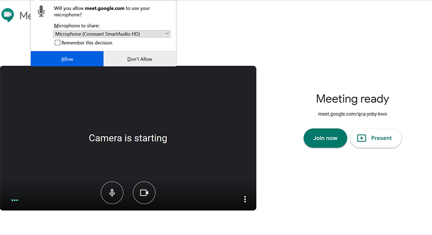Click the Google Meet logo icon
This screenshot has height=235, width=432.
pos(8,15)
